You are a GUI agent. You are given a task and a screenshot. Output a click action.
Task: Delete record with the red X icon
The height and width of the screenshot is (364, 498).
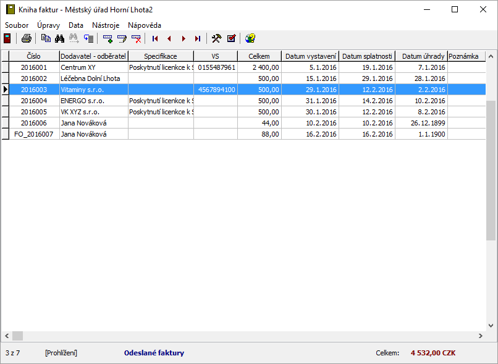pyautogui.click(x=136, y=38)
